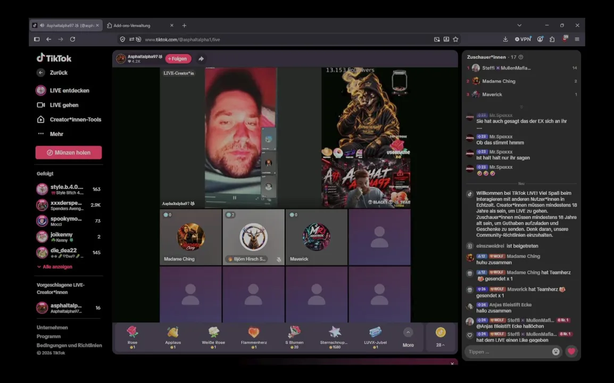Open the browser account icon
The width and height of the screenshot is (614, 383).
540,39
